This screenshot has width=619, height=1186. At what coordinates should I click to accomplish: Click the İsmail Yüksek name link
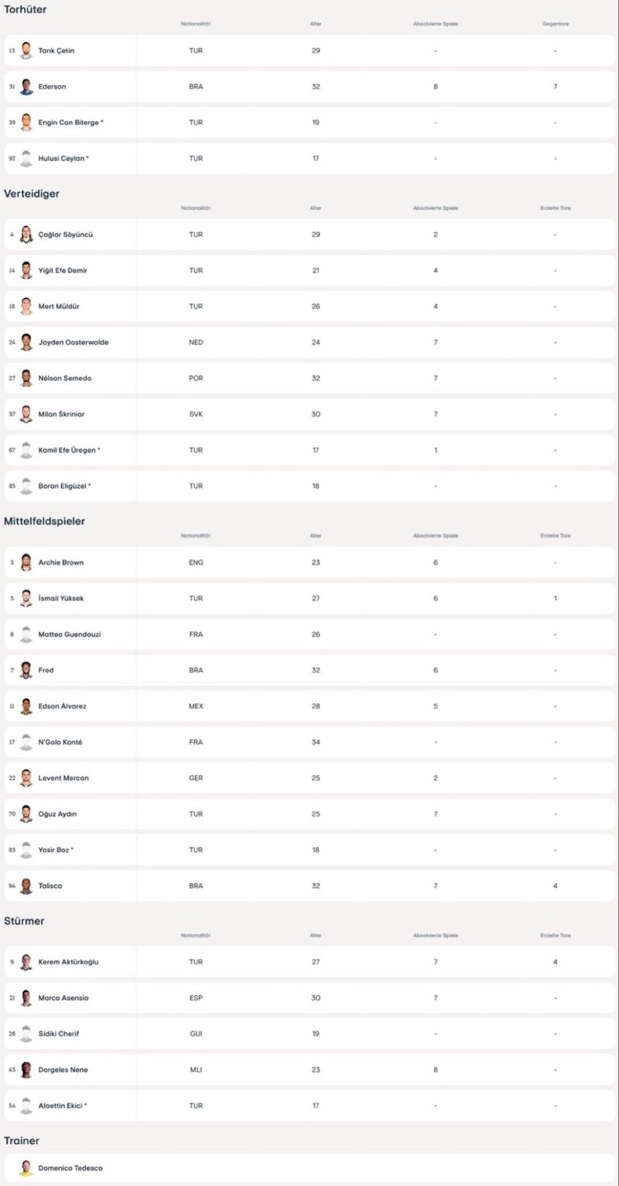pos(61,599)
